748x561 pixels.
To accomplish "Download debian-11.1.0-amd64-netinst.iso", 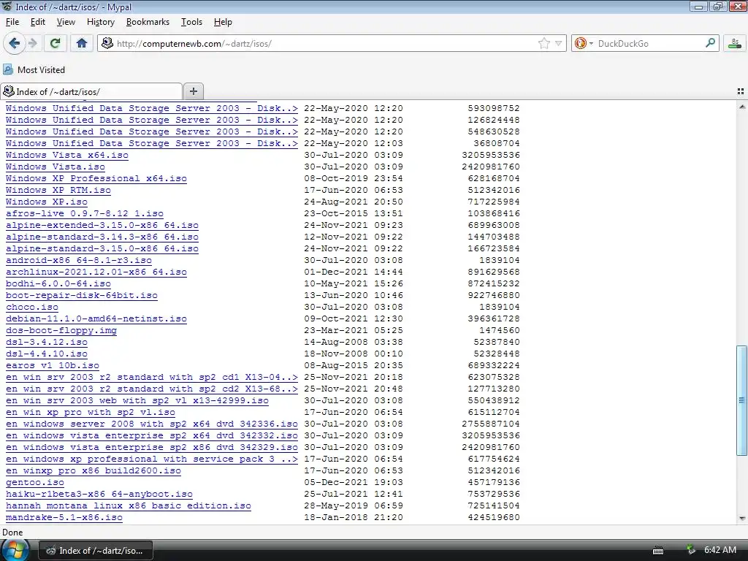I will (96, 318).
